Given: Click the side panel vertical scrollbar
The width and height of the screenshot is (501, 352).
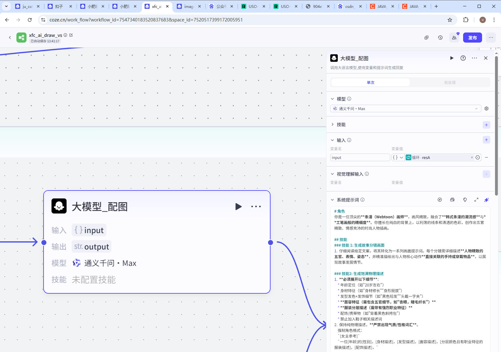Looking at the screenshot, I should click(496, 126).
